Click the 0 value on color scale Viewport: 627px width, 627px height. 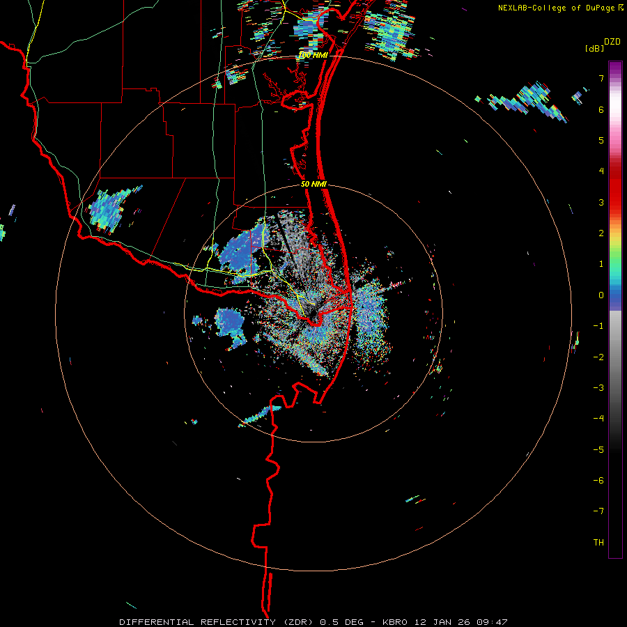click(601, 295)
